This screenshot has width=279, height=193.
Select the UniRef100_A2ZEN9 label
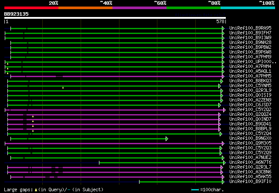[250, 100]
